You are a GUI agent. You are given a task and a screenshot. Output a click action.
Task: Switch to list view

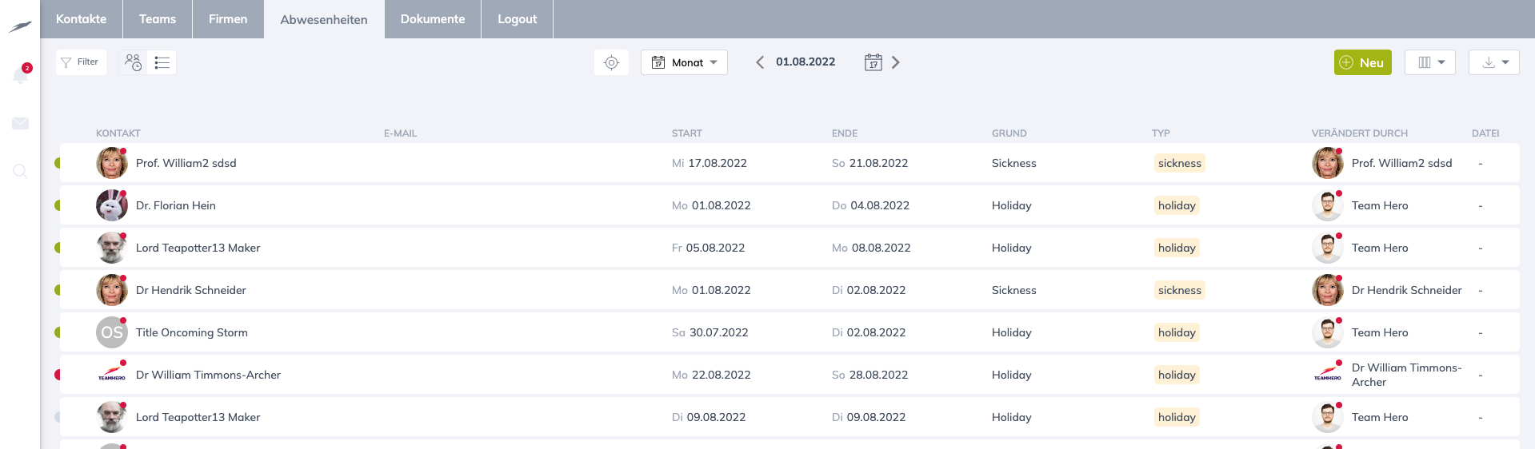point(162,62)
